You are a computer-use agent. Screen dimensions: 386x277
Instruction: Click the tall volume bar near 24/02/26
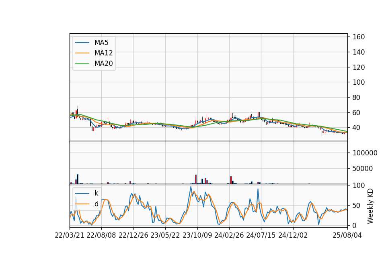pos(231,180)
